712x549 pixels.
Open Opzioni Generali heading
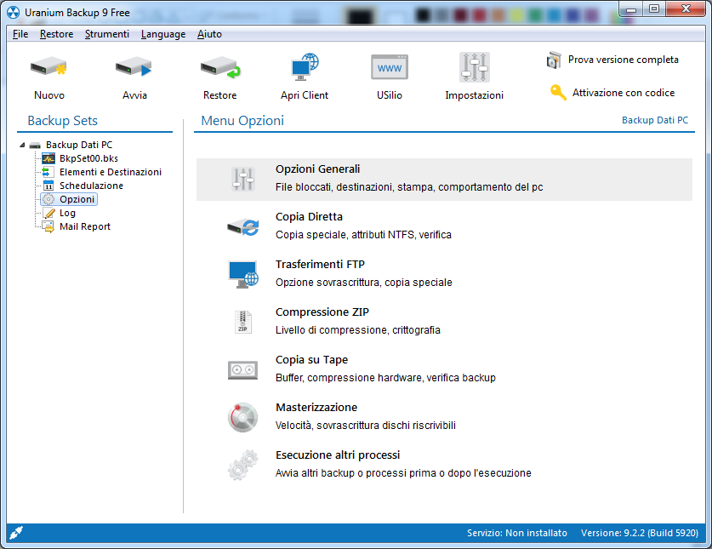pos(317,169)
